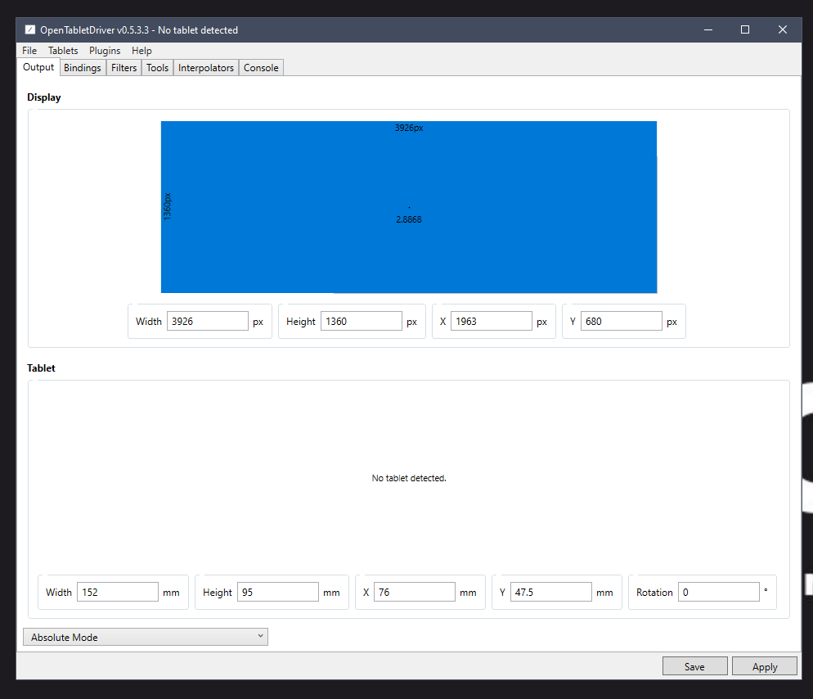813x699 pixels.
Task: Minimize the OpenTabletDriver window
Action: (707, 30)
